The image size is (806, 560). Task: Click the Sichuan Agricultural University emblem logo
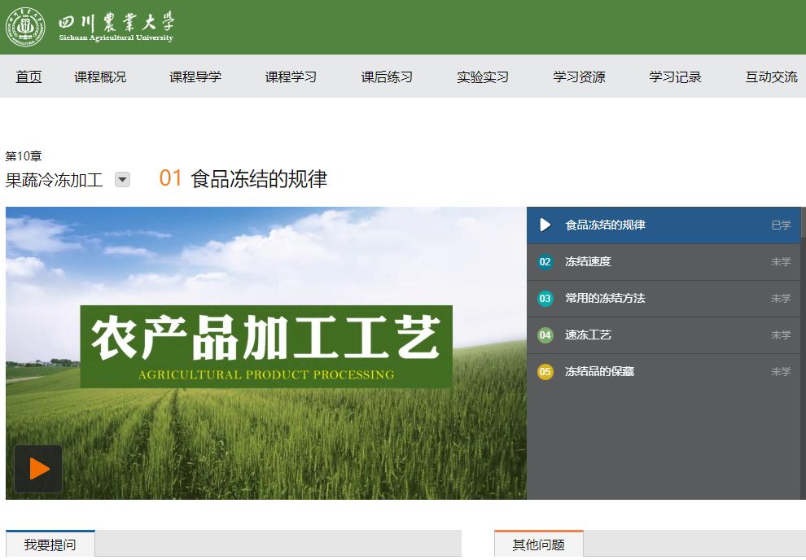click(x=25, y=27)
